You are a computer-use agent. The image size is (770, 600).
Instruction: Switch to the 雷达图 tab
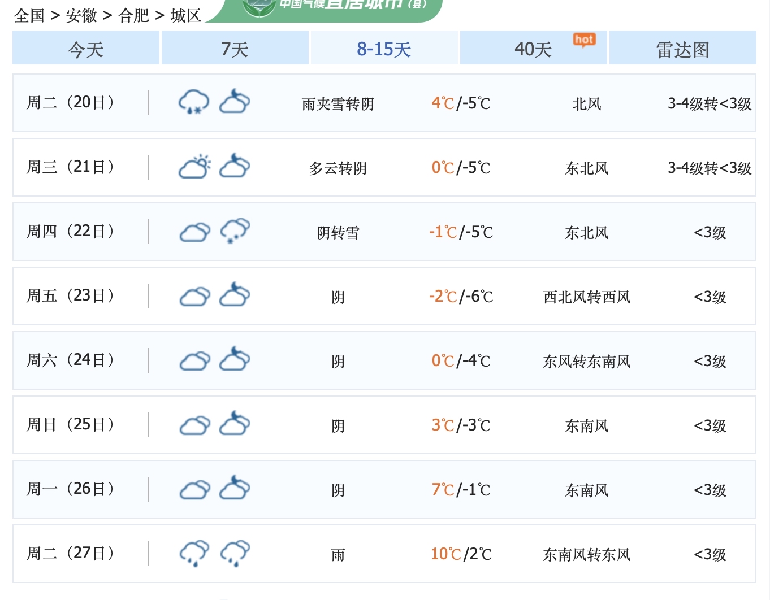[682, 49]
